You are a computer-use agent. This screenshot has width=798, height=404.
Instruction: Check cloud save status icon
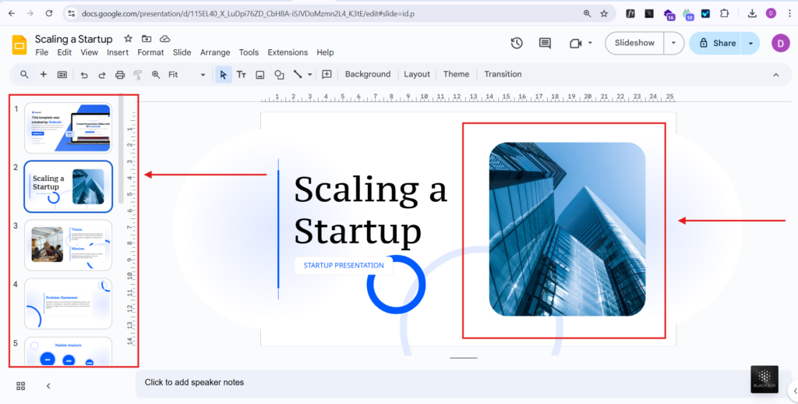pyautogui.click(x=165, y=39)
